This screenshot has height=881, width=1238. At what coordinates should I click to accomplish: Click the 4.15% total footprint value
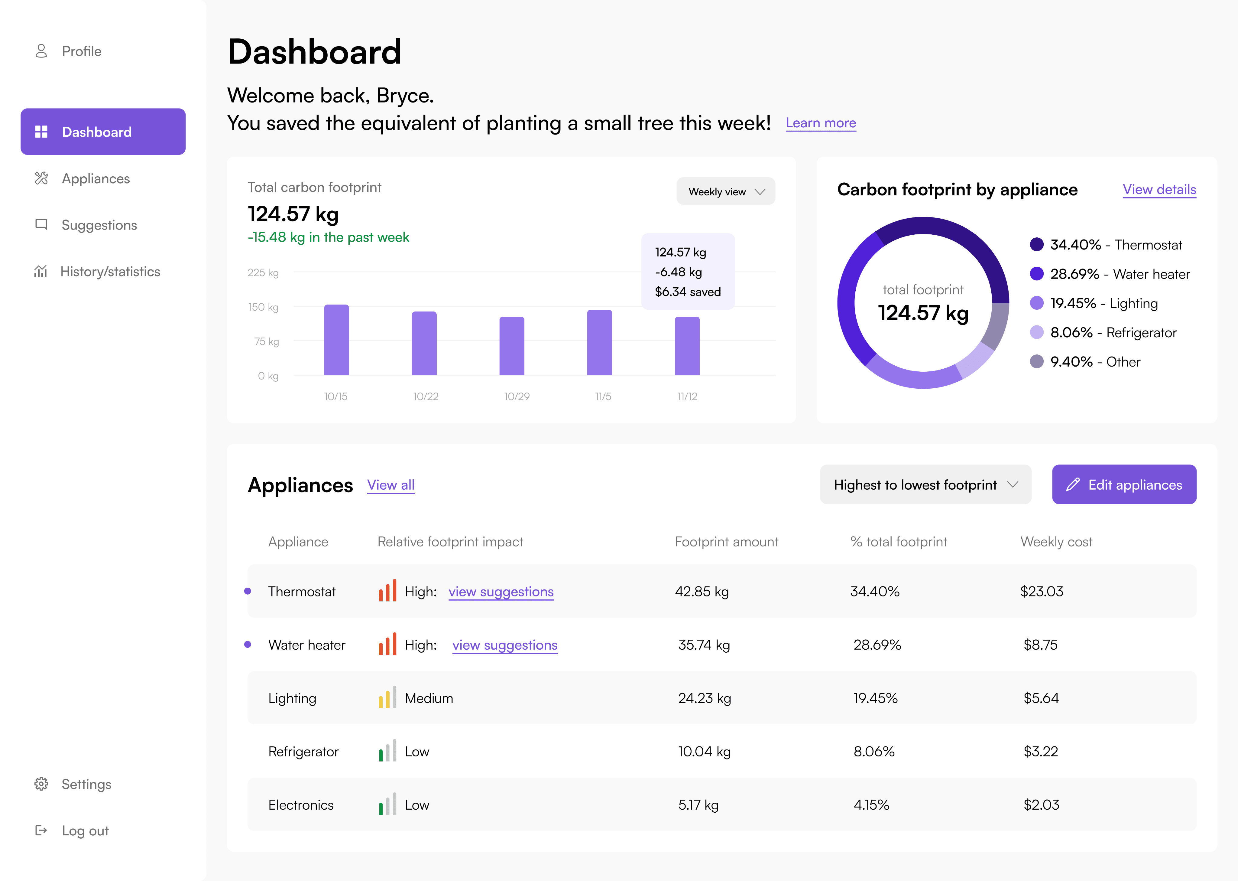(872, 805)
